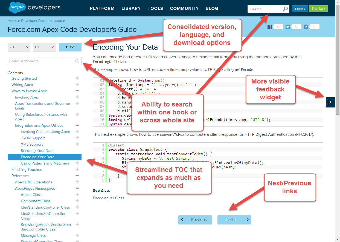Open the JSON Support topic link
Image resolution: width=340 pixels, height=242 pixels.
[x=33, y=138]
